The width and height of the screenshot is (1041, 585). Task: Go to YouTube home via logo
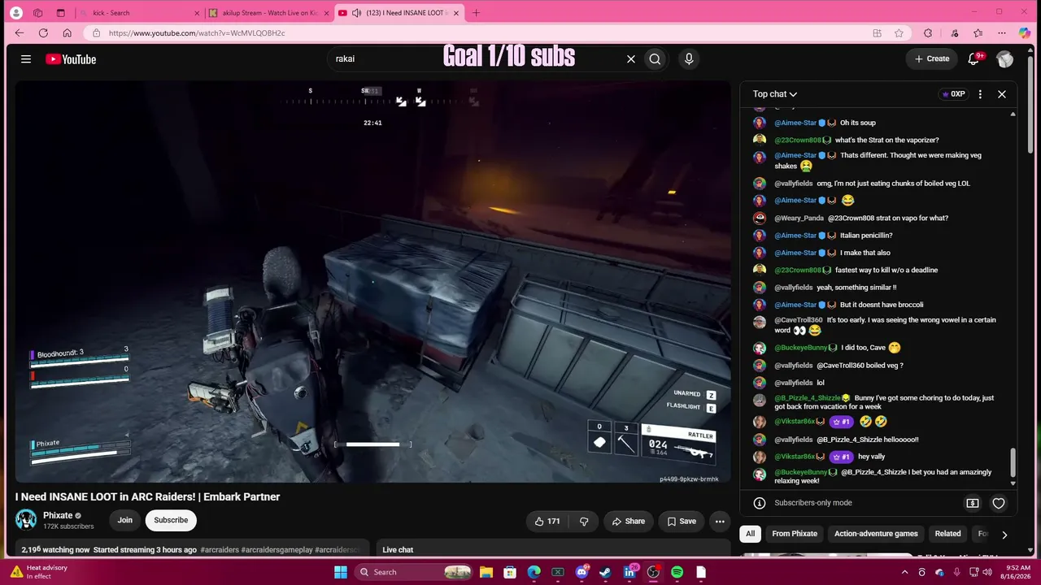tap(71, 59)
